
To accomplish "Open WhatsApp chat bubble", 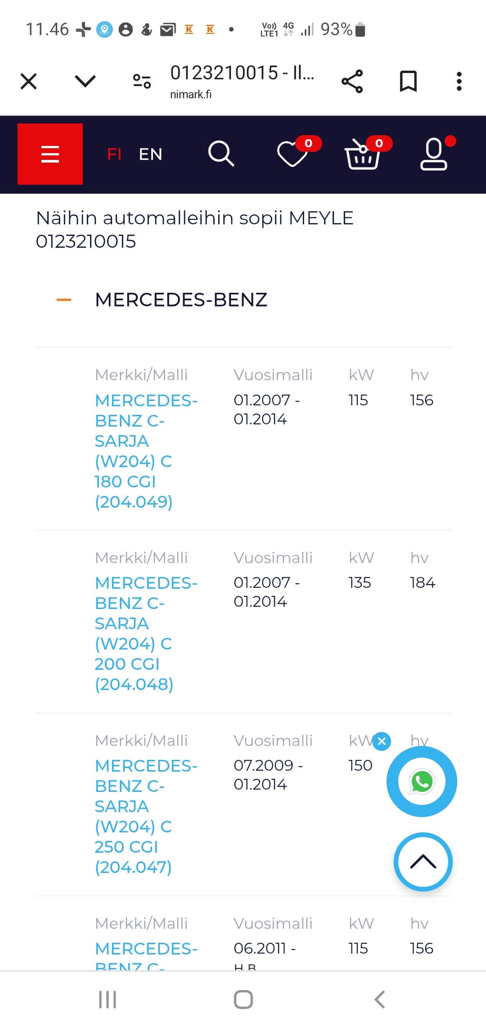I will [x=422, y=782].
